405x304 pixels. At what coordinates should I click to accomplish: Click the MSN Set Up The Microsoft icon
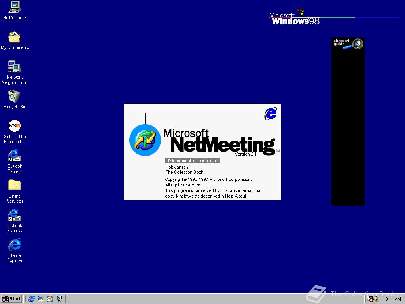(x=15, y=132)
